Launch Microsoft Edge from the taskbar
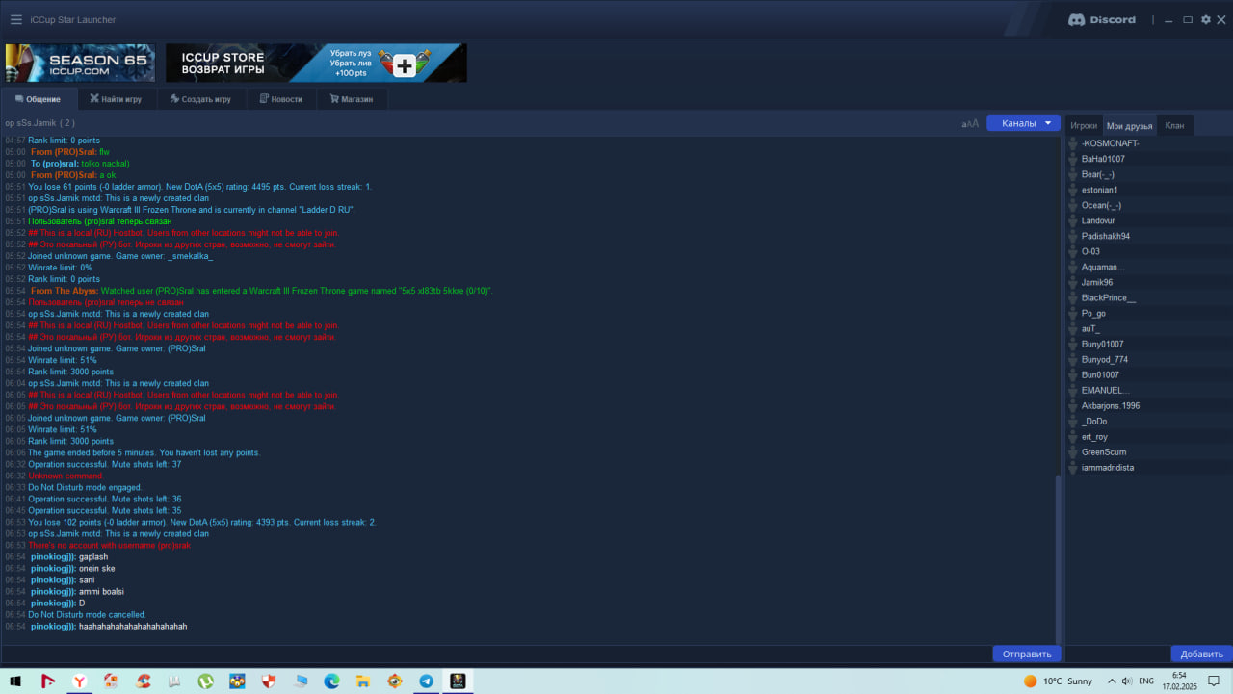The height and width of the screenshot is (694, 1233). coord(331,681)
